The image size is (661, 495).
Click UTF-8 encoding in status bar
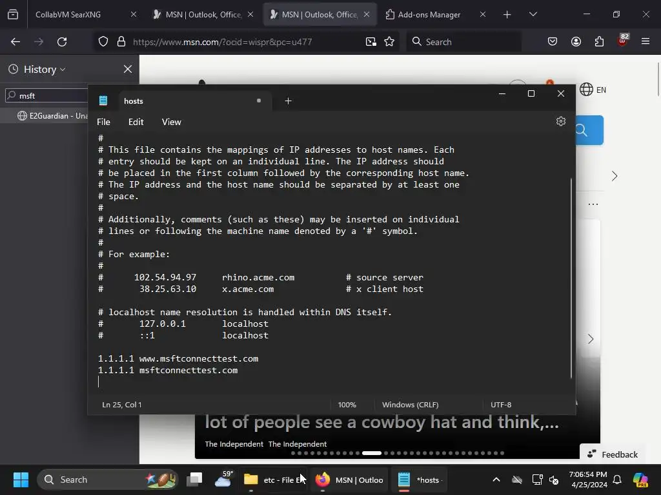(501, 405)
